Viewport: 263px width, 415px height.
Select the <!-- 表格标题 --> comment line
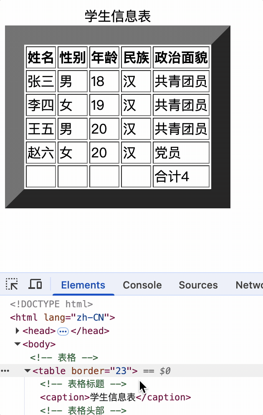(x=83, y=384)
